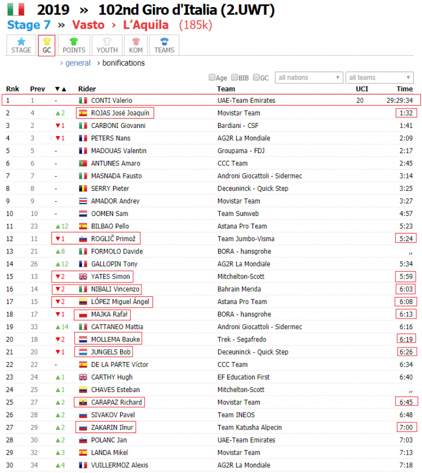Open rider BILBAO Pello's page

[x=110, y=227]
